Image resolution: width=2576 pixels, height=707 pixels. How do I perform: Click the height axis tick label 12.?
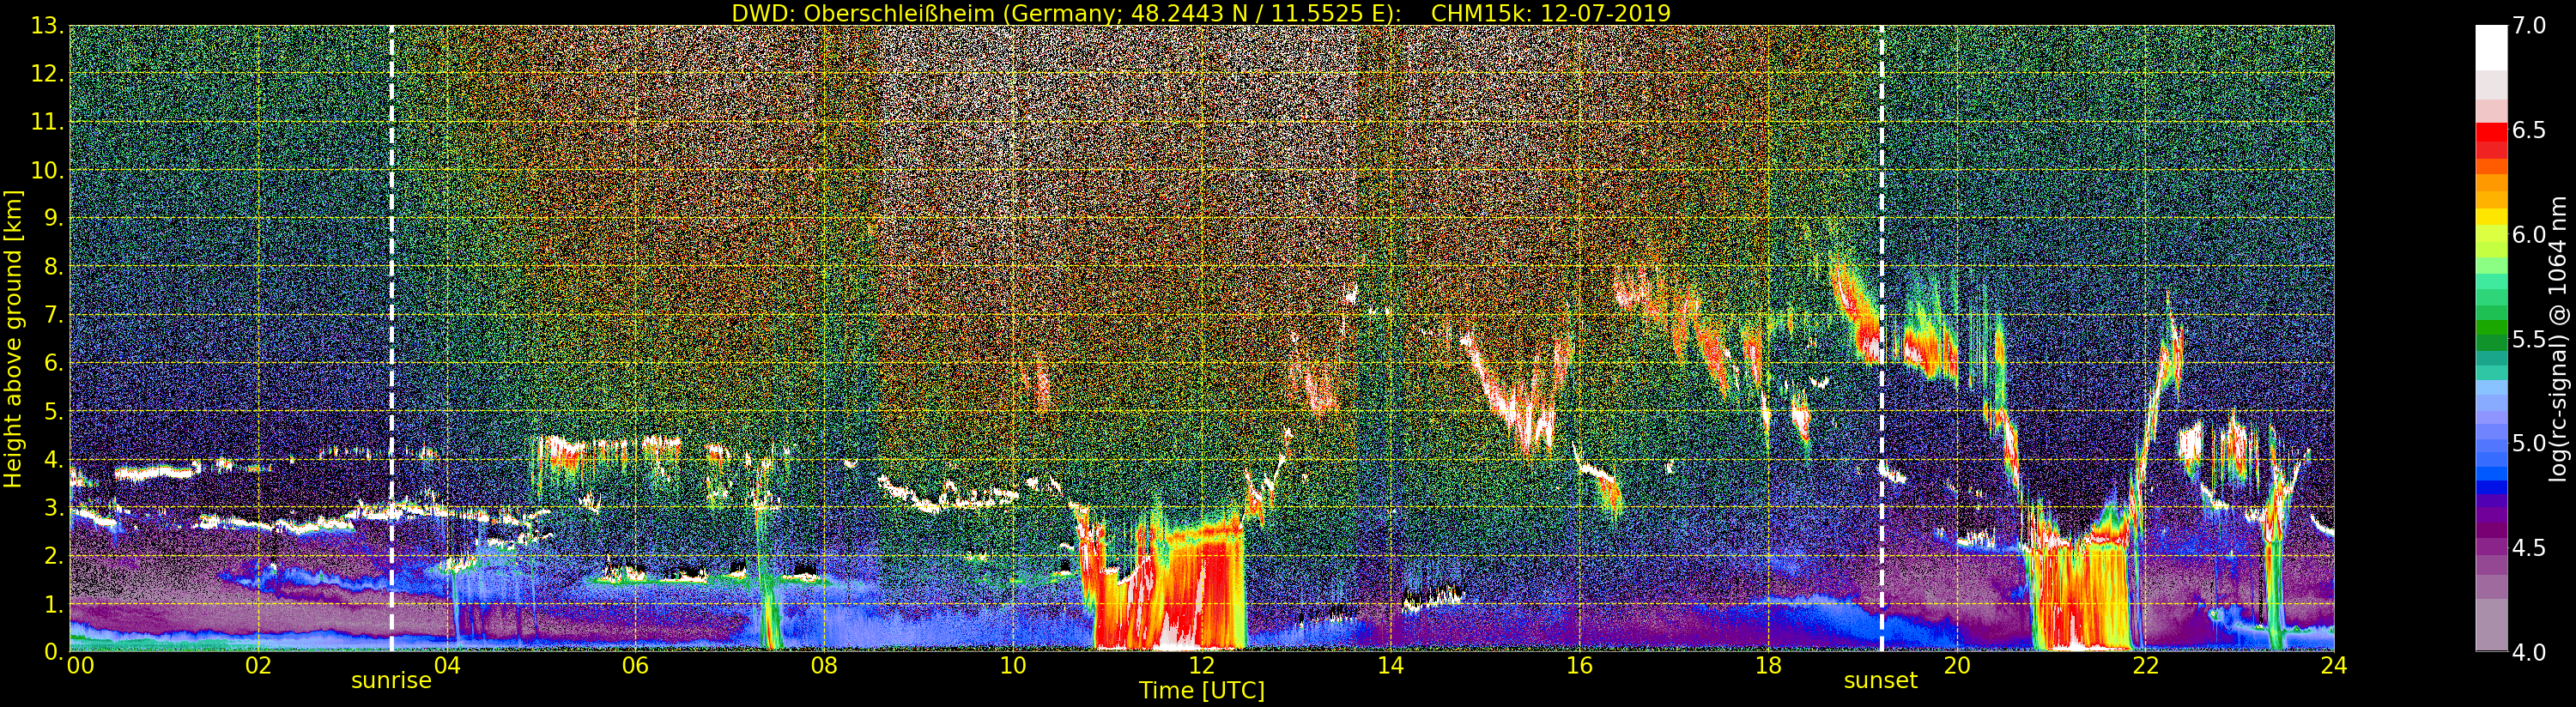click(x=47, y=74)
